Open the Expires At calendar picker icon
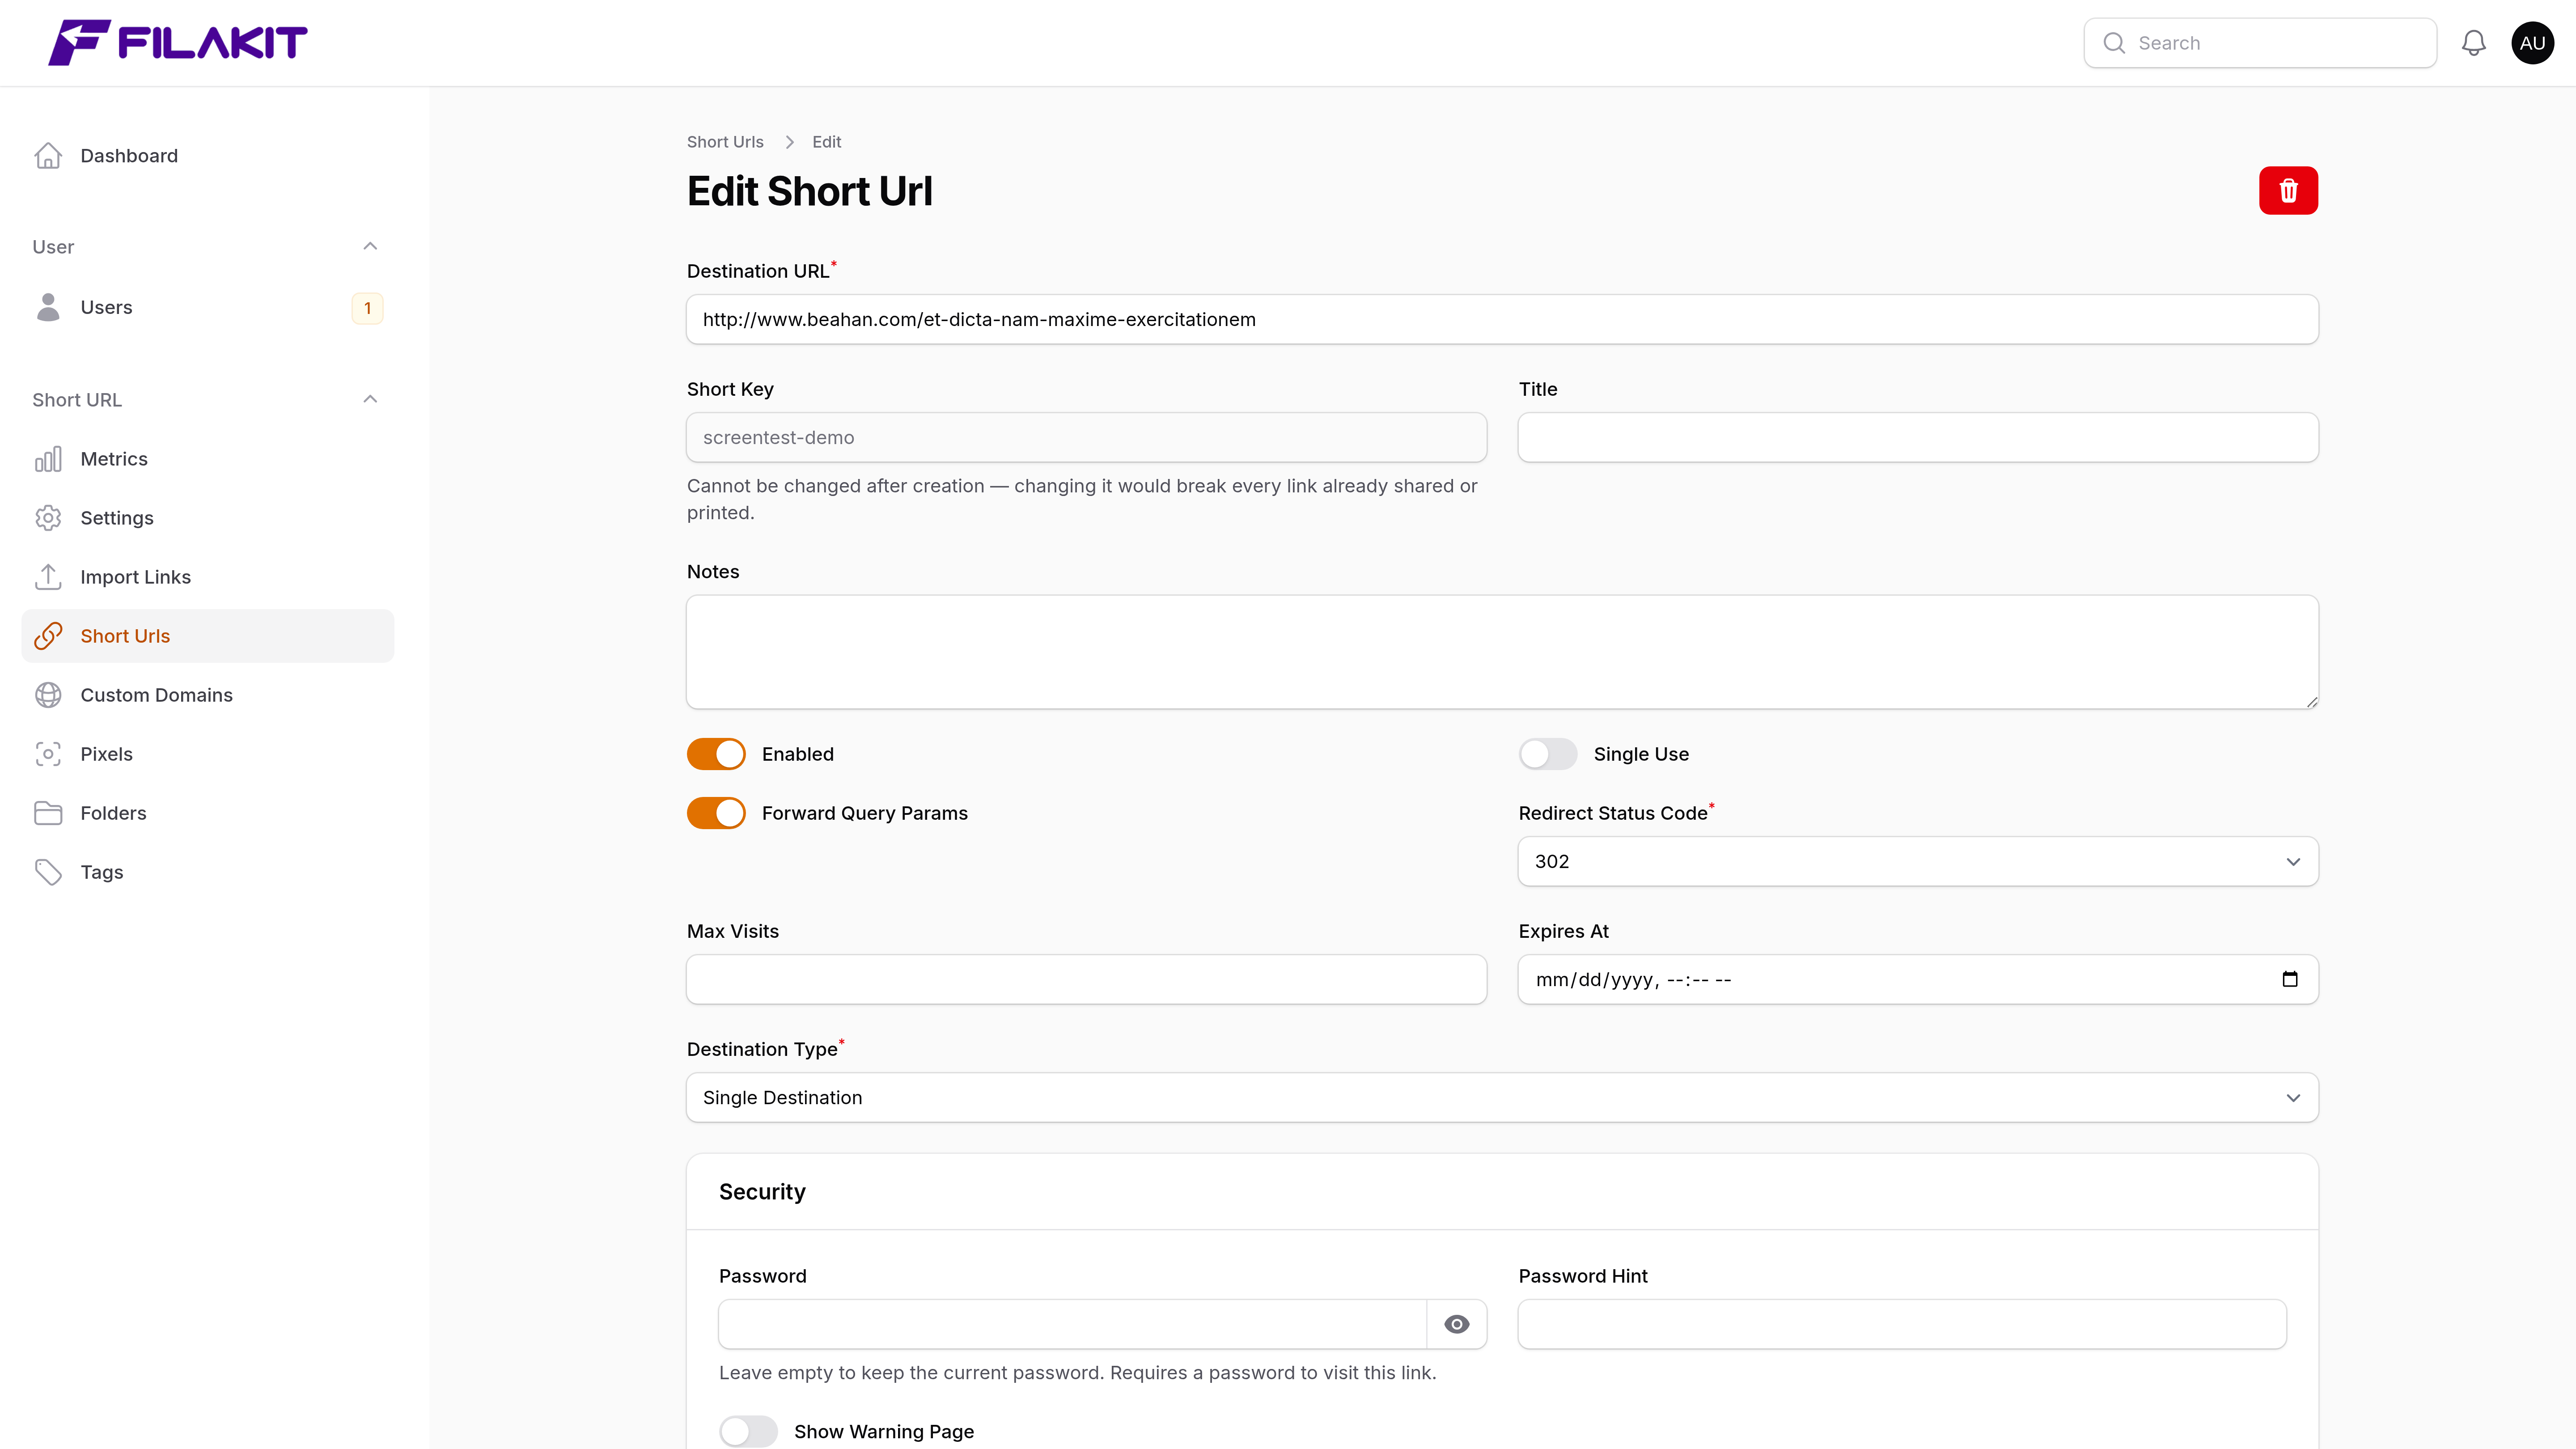The height and width of the screenshot is (1449, 2576). click(x=2290, y=979)
